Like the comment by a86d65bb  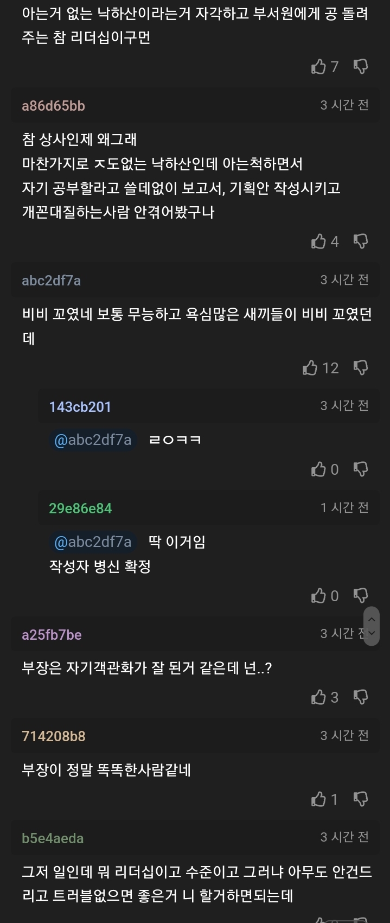pos(318,241)
